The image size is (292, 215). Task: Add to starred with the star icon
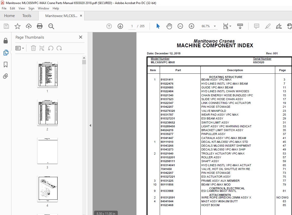coord(18,26)
